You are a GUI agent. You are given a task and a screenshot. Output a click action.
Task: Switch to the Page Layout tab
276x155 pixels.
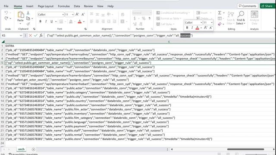pos(46,6)
